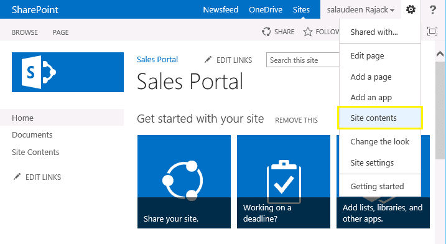Open Site contents from the gear menu
This screenshot has width=446, height=244.
coord(380,118)
